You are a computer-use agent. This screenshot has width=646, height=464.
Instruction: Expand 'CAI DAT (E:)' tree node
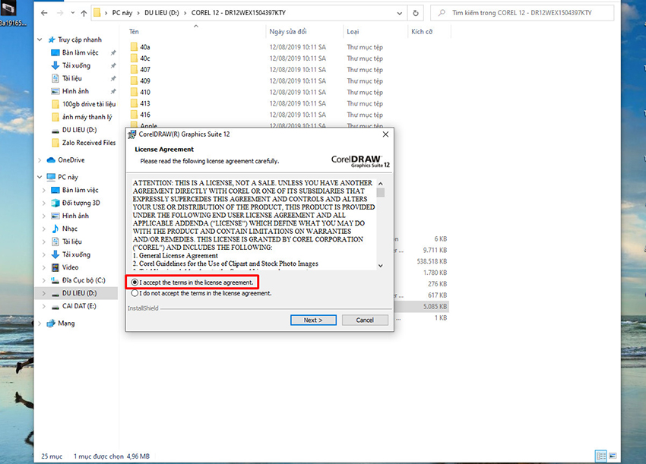tap(43, 306)
